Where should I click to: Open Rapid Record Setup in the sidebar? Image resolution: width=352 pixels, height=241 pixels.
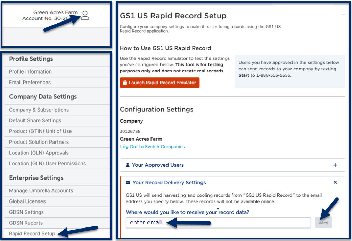(32, 234)
